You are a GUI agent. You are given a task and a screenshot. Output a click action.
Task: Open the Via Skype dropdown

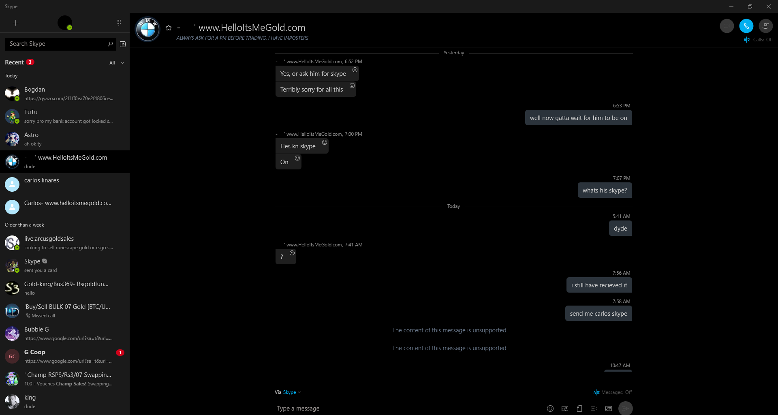coord(288,392)
